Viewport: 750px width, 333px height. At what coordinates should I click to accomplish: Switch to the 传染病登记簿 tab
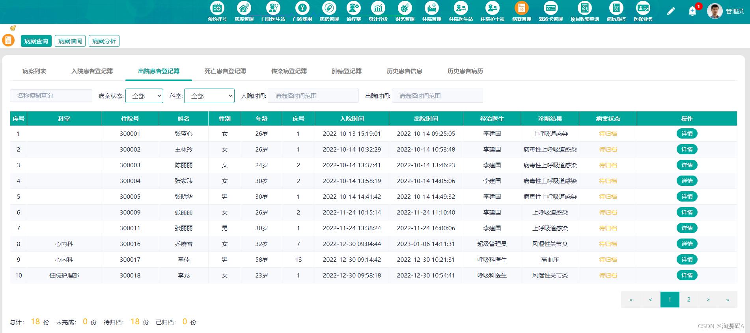click(289, 71)
